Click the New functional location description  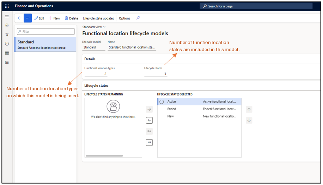click(x=219, y=117)
